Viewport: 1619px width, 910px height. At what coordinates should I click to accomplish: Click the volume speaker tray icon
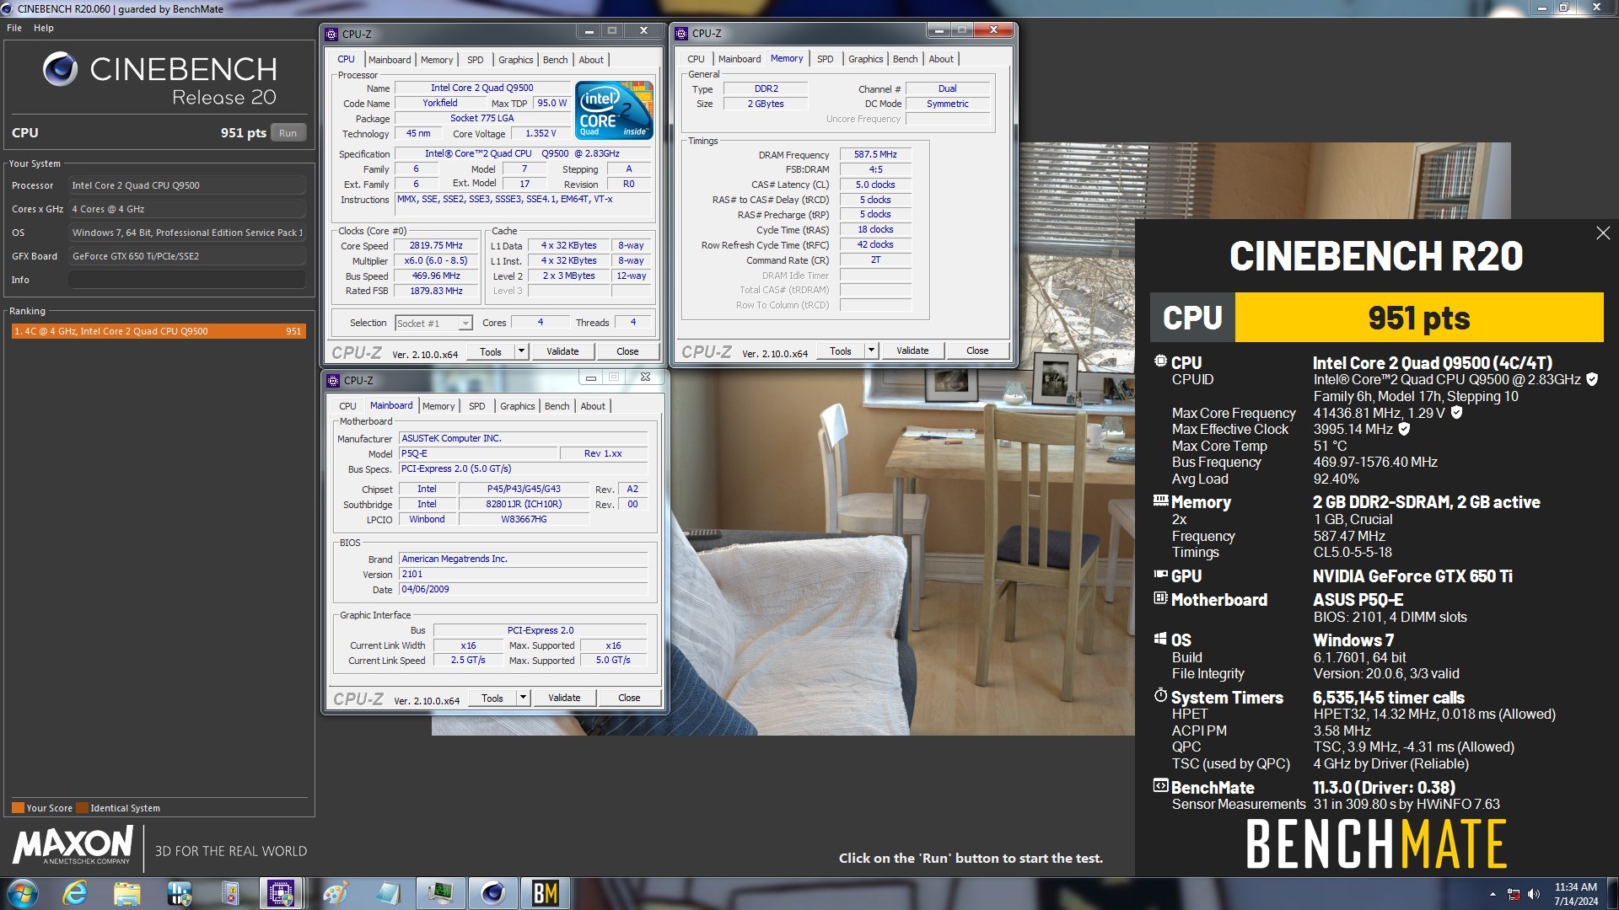(x=1534, y=894)
